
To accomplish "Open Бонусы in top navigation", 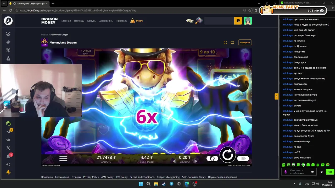I will pyautogui.click(x=92, y=21).
